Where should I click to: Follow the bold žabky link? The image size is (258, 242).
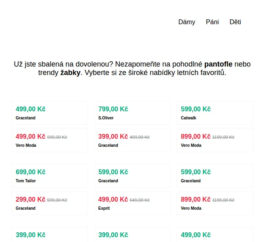pos(71,73)
